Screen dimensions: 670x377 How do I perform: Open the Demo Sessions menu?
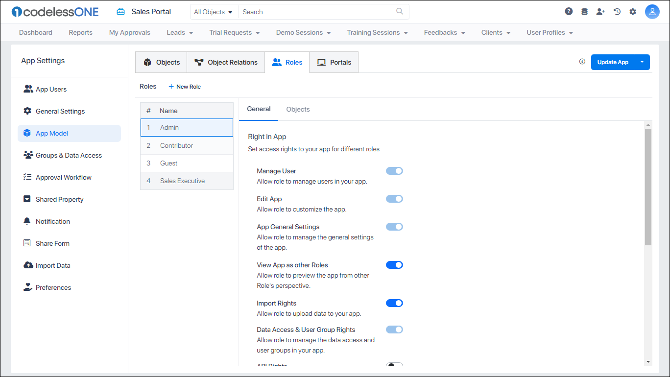click(303, 32)
